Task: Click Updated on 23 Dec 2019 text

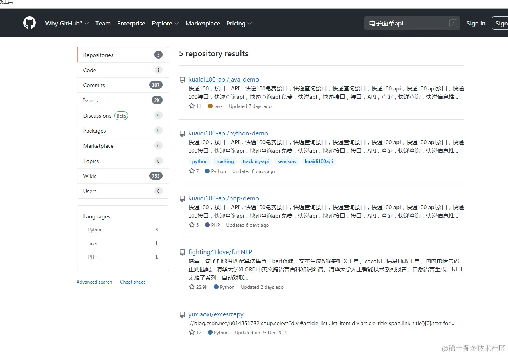Action: 261,333
